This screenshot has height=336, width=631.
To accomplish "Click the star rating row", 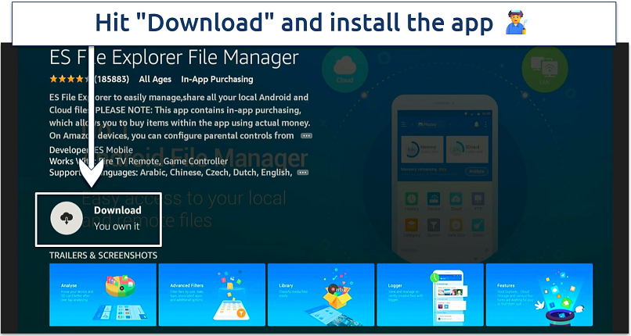I will click(x=70, y=79).
